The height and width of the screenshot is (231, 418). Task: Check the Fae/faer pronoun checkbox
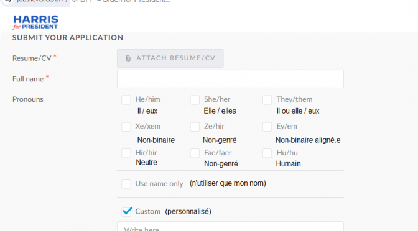coord(195,153)
